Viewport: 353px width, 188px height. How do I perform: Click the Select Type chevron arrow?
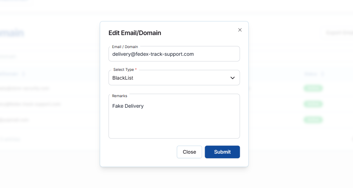tap(232, 78)
